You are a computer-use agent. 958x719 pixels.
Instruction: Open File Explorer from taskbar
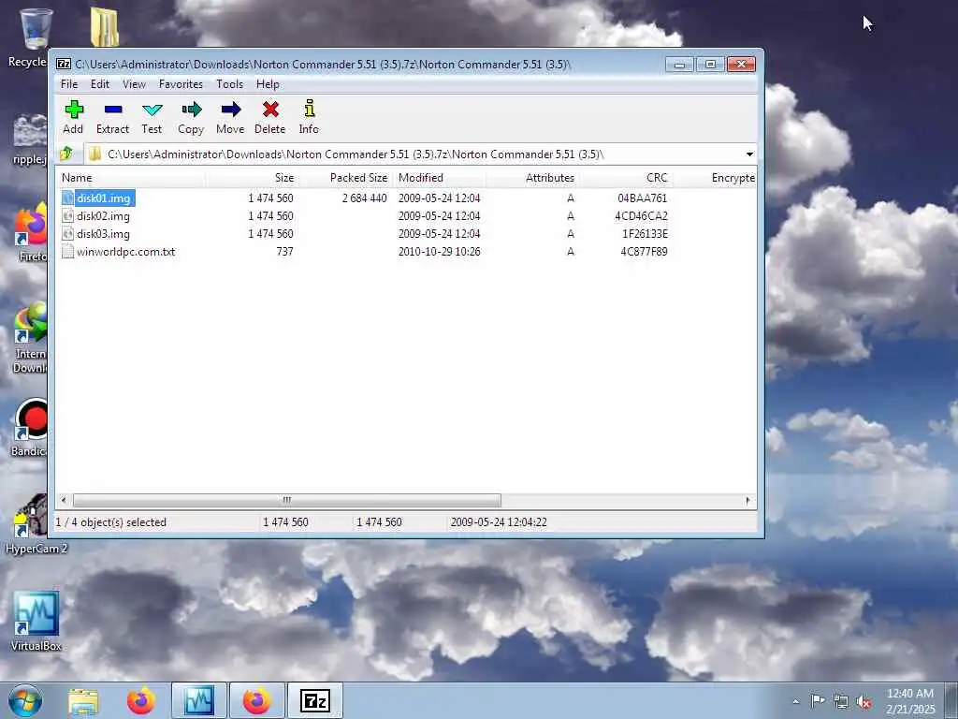point(83,700)
